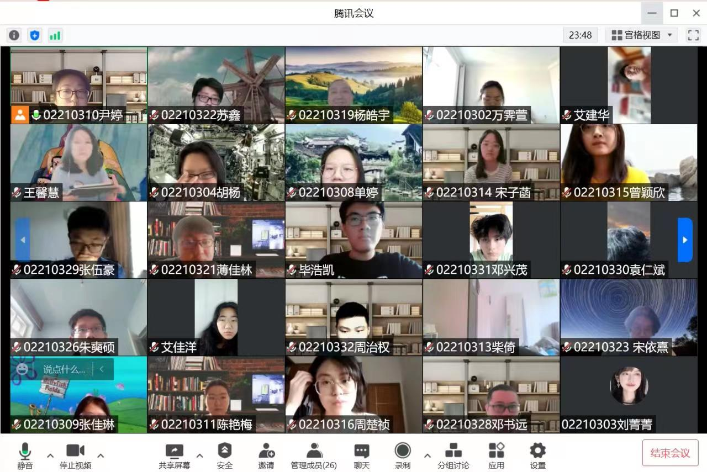Go to next page of video grid

(x=685, y=240)
